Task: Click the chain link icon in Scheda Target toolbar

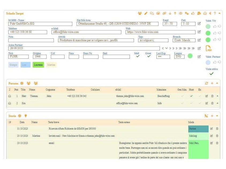Action: pos(164,13)
